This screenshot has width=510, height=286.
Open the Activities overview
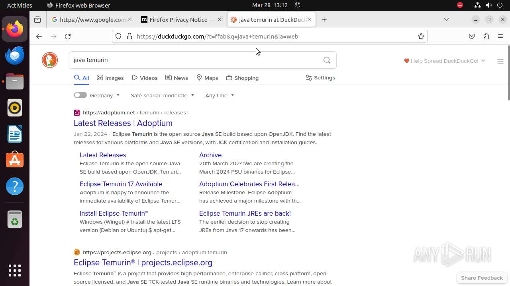pyautogui.click(x=20, y=5)
